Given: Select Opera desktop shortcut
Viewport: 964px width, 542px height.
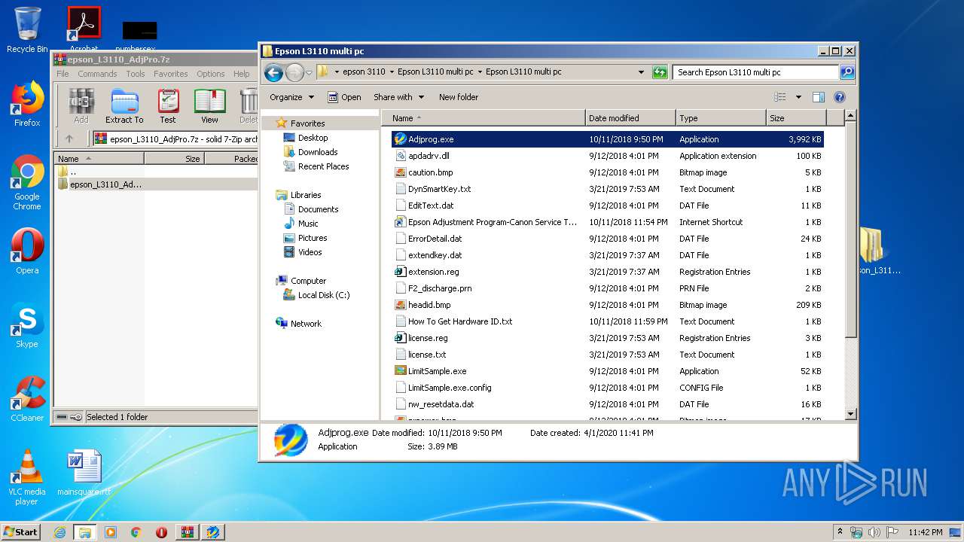Looking at the screenshot, I should tap(27, 251).
